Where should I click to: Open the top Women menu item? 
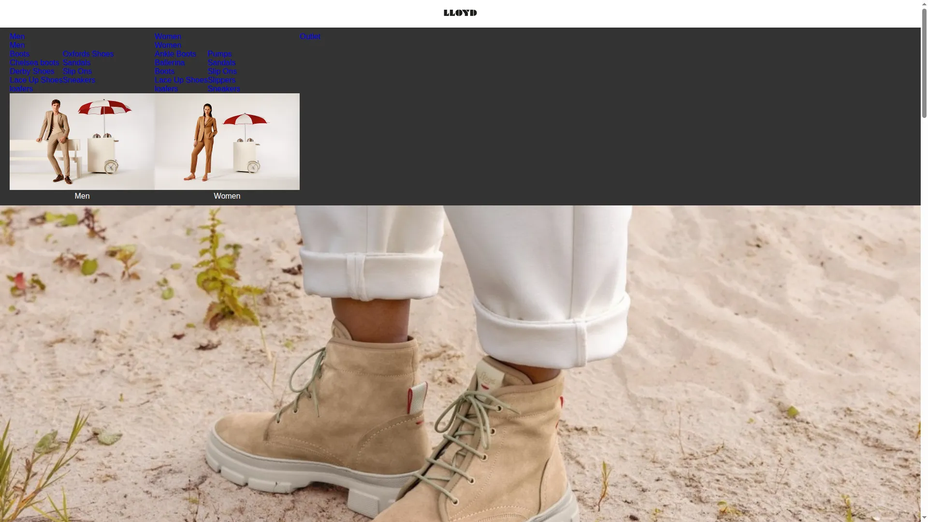click(x=168, y=37)
